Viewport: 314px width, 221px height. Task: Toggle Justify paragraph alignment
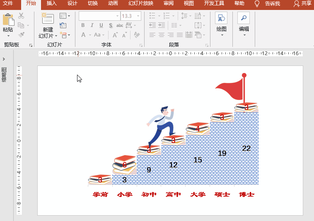coord(180,35)
